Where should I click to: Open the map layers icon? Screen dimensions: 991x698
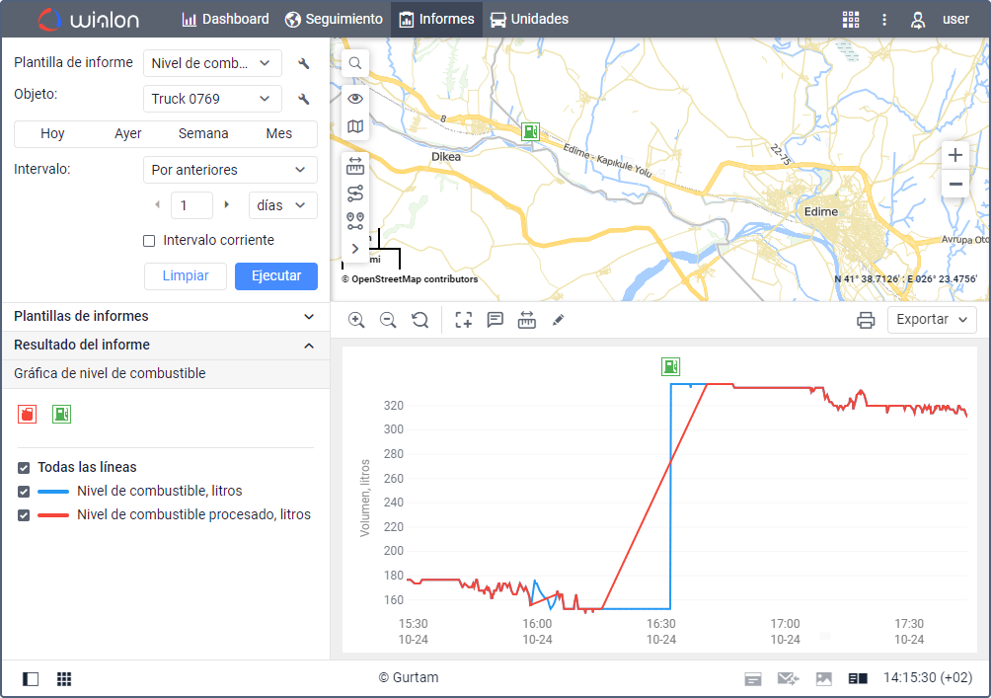click(355, 126)
